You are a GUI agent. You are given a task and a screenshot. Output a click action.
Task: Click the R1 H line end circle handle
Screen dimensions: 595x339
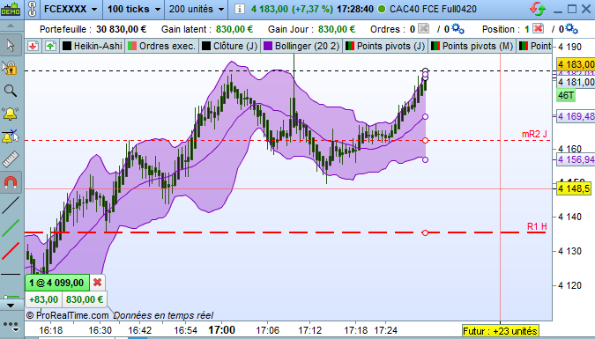pyautogui.click(x=425, y=232)
